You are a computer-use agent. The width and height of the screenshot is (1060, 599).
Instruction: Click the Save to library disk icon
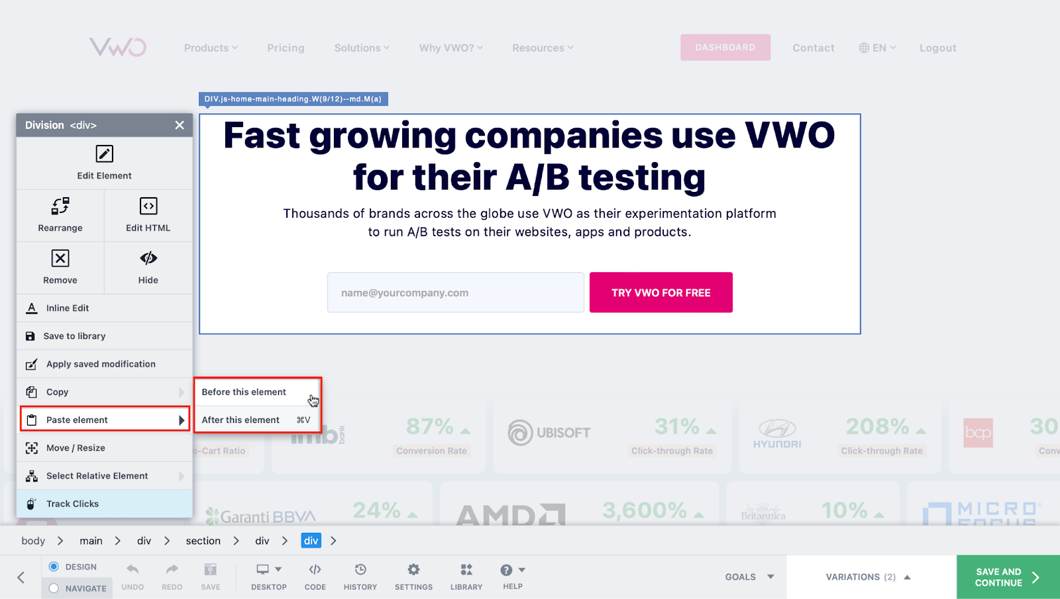tap(30, 336)
